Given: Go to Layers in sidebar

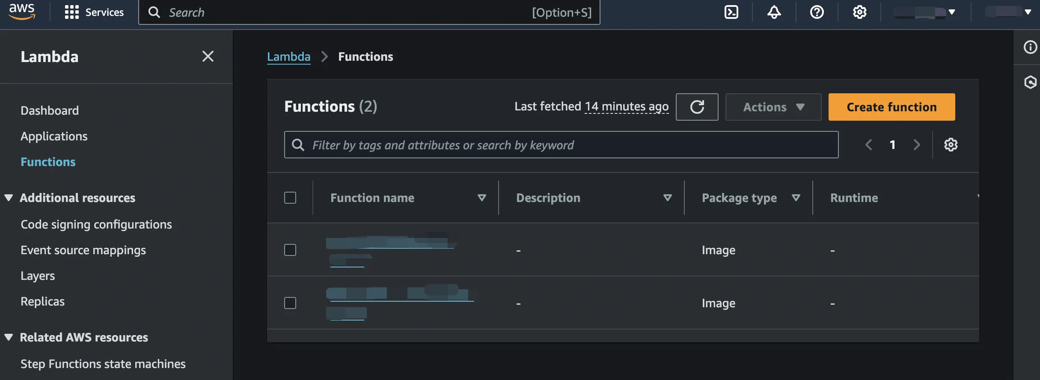Looking at the screenshot, I should point(38,276).
